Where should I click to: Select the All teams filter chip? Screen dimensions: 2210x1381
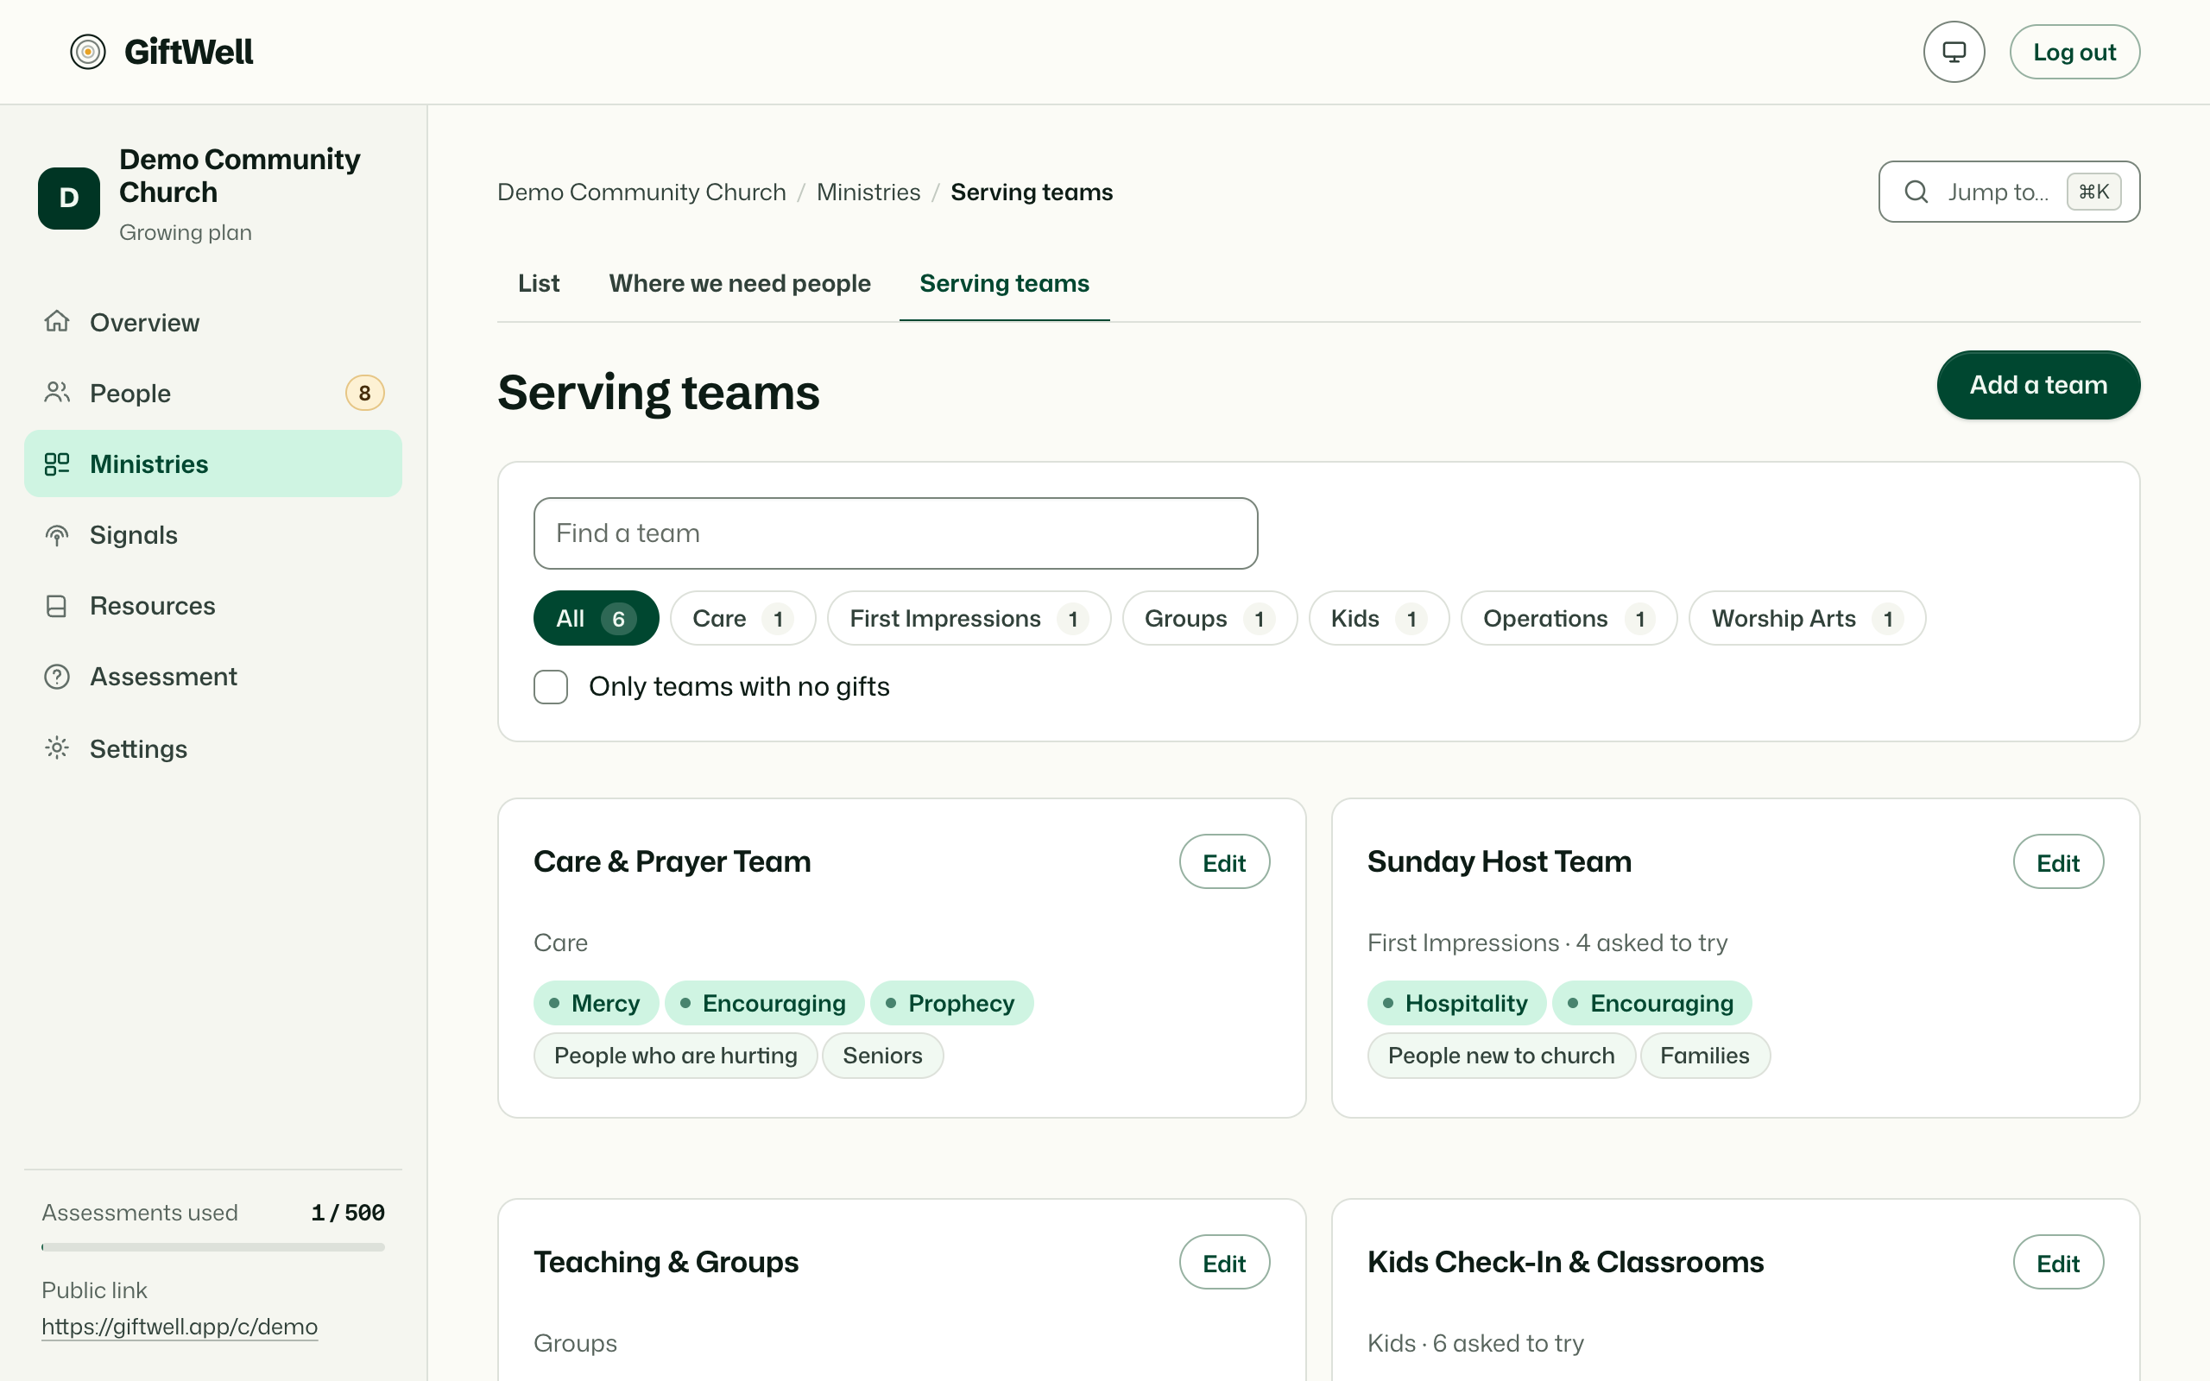(x=596, y=618)
